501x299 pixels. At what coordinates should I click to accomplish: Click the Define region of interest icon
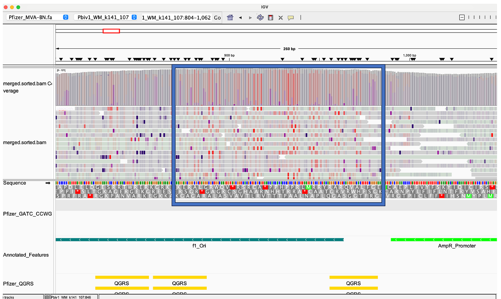click(x=270, y=18)
